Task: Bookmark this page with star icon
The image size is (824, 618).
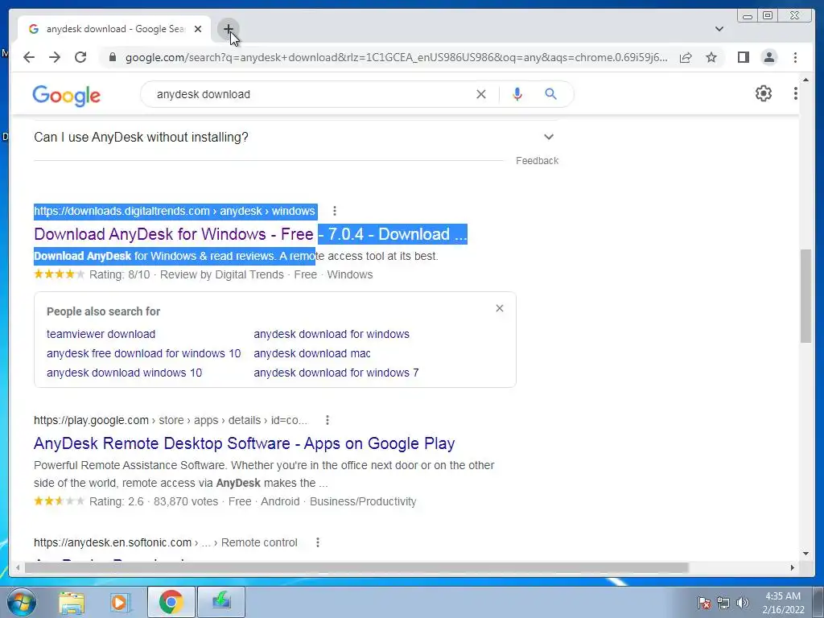Action: pyautogui.click(x=711, y=57)
